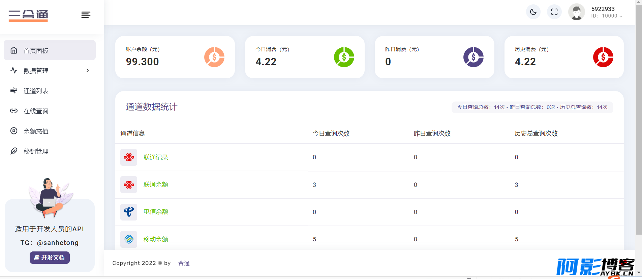
Task: Open 余额充值 menu item
Action: [50, 131]
